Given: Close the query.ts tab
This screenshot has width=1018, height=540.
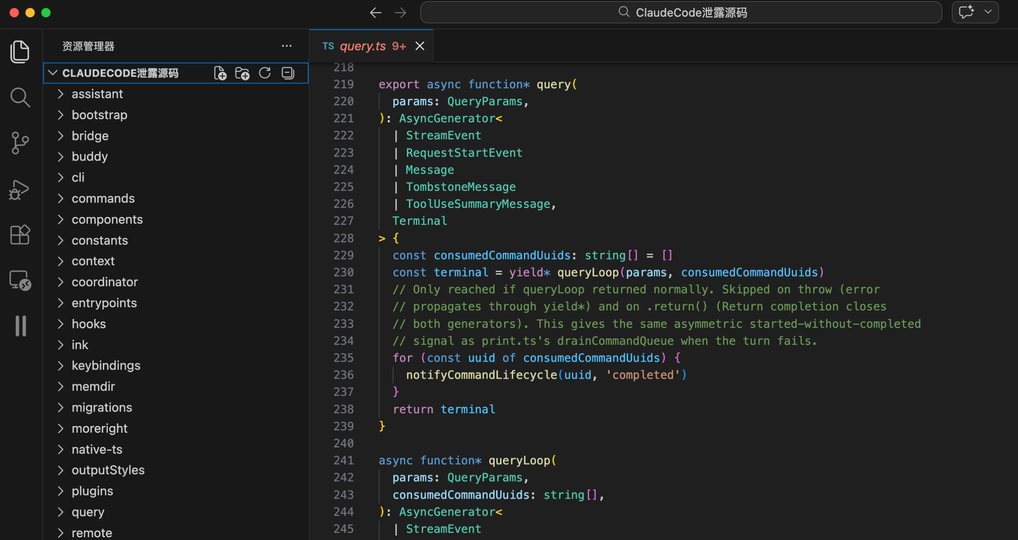Looking at the screenshot, I should 420,46.
